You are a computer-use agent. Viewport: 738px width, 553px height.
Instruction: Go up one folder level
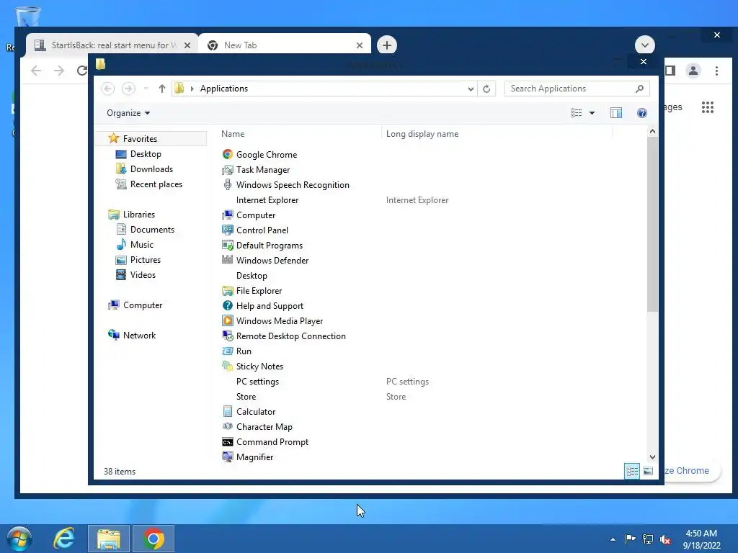click(162, 89)
